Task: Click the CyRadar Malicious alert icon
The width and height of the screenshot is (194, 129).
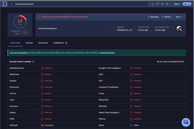Action: click(x=42, y=81)
